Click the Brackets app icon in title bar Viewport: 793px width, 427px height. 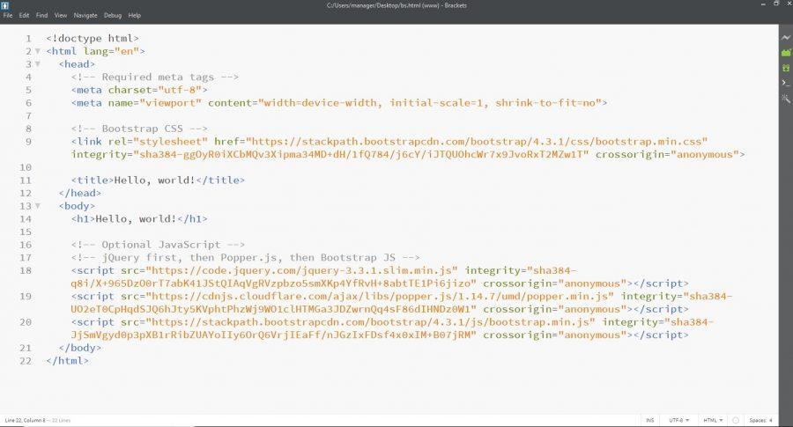pos(5,5)
